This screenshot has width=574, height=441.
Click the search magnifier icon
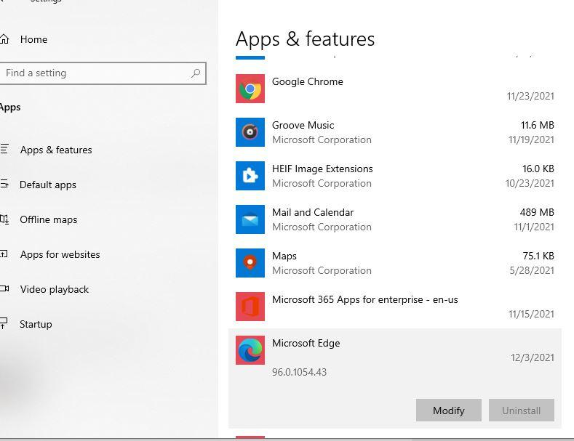point(196,73)
